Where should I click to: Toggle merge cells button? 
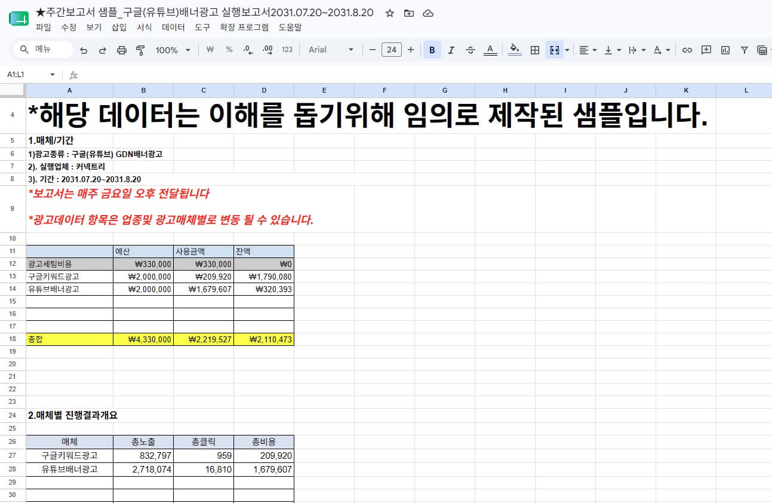tap(554, 50)
